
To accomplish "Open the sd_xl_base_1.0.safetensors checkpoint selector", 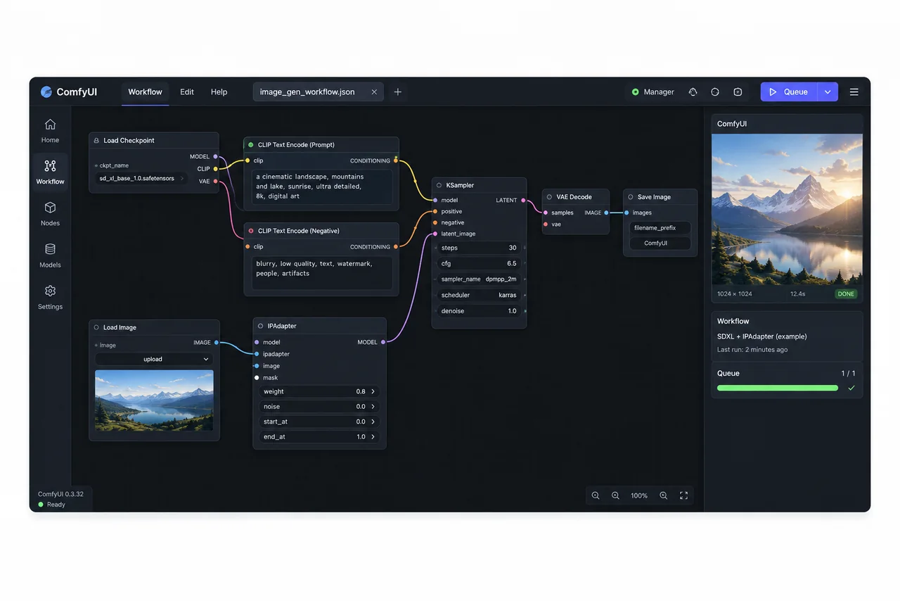I will (141, 178).
